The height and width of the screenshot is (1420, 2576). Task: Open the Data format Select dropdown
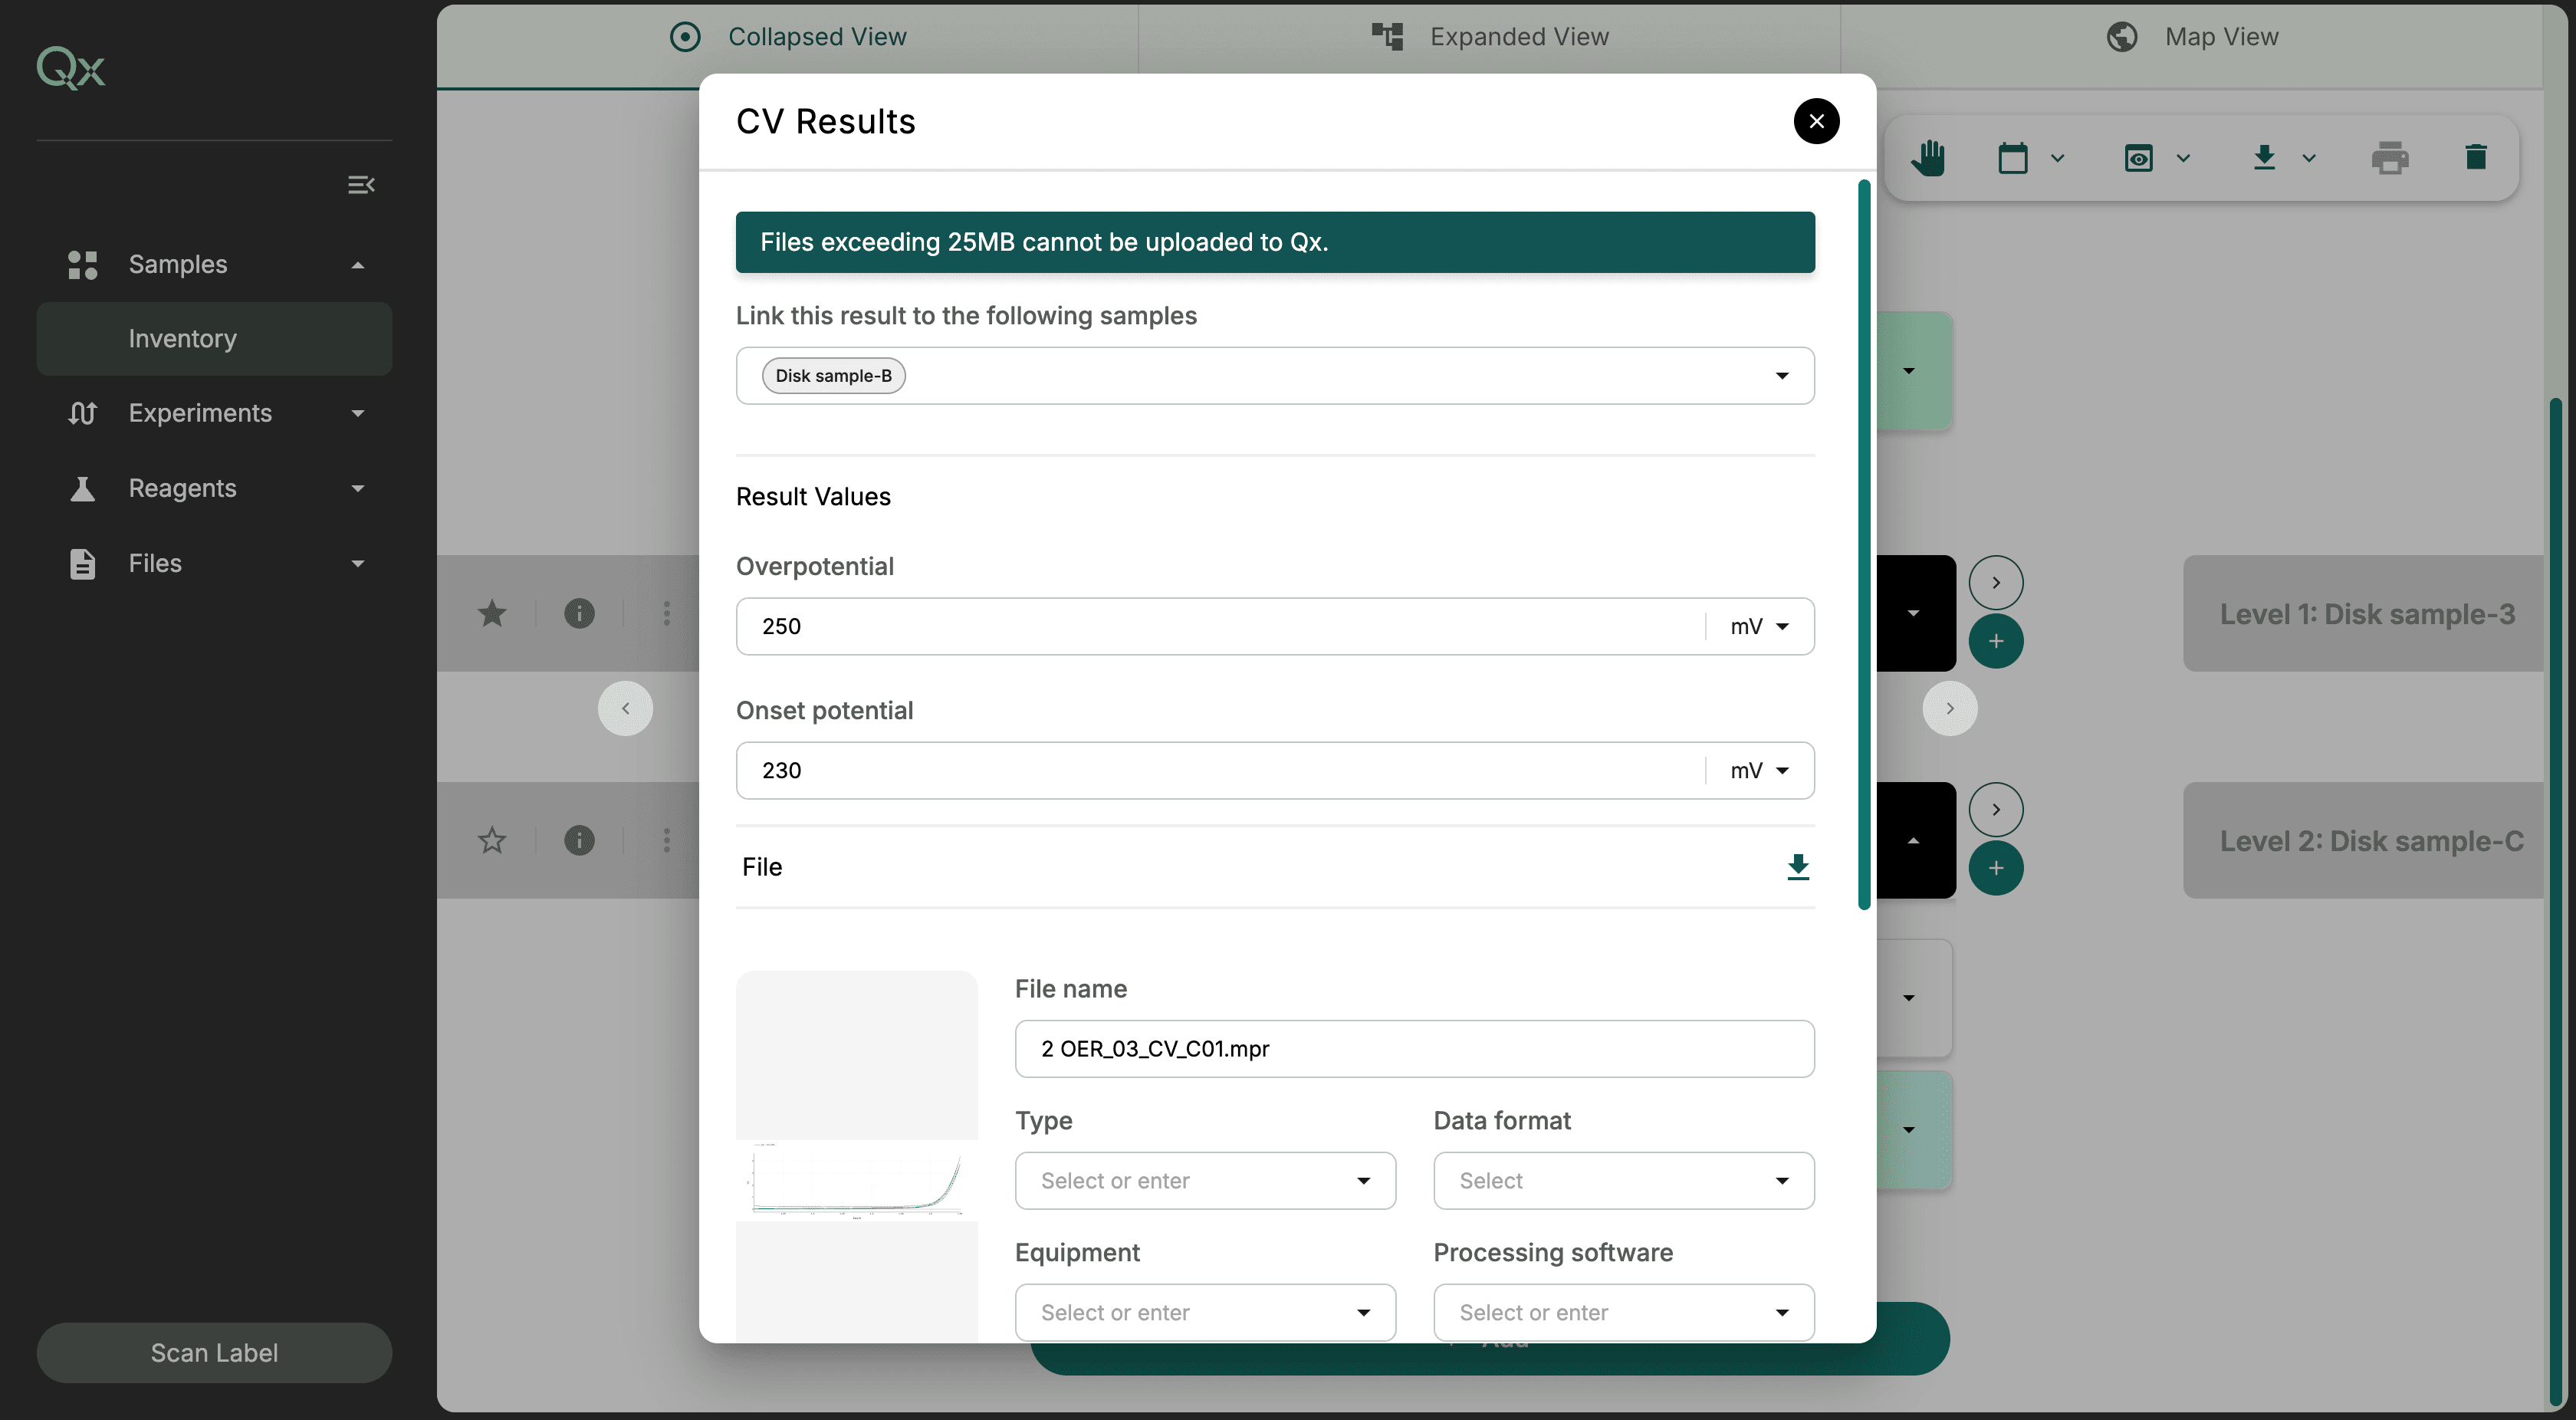coord(1623,1180)
